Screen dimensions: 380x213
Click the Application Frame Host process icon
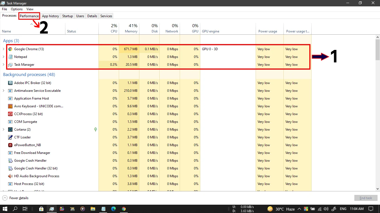click(x=10, y=98)
